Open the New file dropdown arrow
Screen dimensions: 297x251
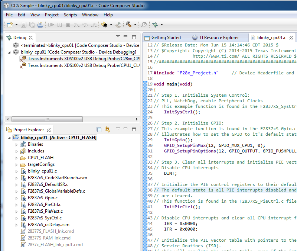[16, 25]
